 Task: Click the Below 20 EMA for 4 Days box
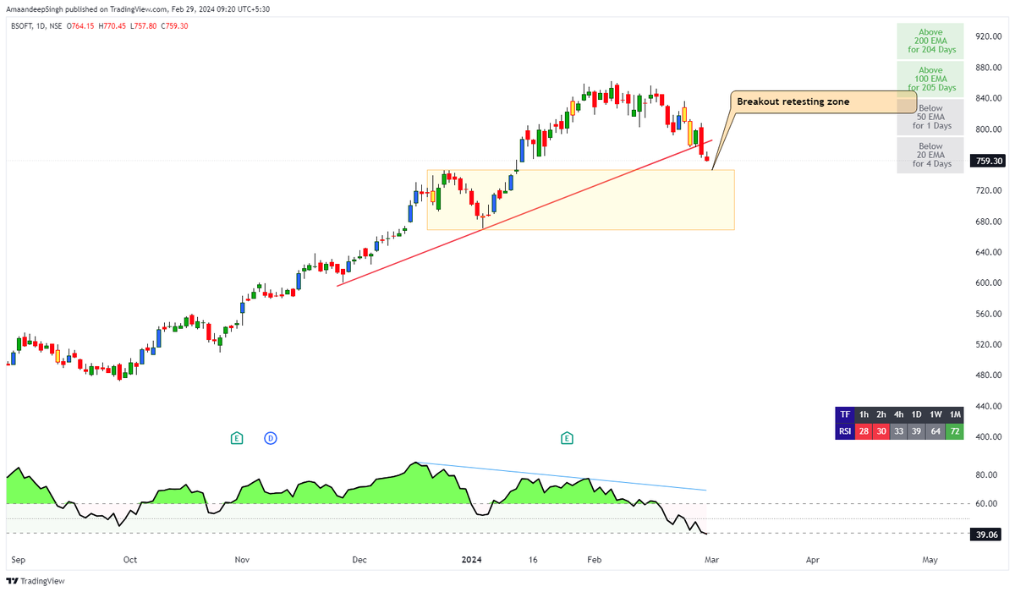point(930,156)
